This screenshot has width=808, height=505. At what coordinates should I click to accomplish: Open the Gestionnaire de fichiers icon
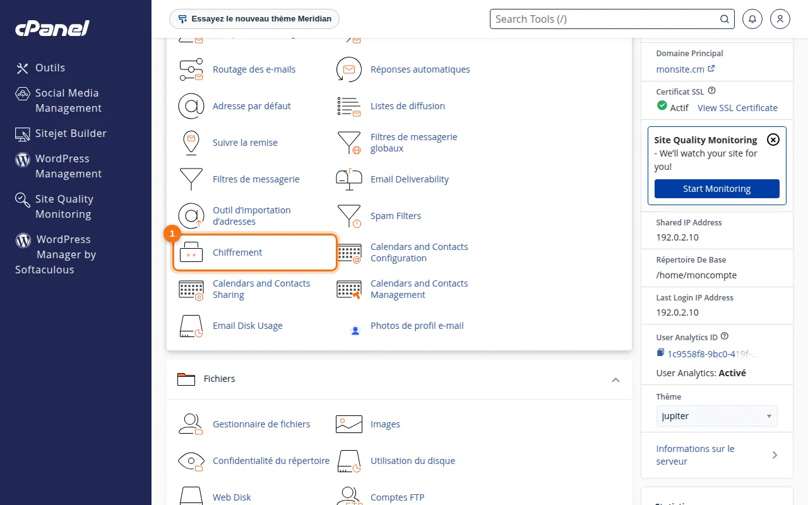191,424
